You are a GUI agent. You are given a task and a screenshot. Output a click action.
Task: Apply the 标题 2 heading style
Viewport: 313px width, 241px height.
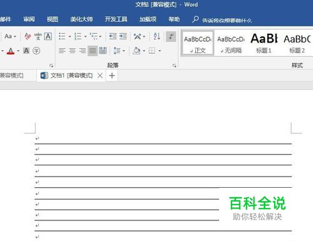tap(297, 44)
